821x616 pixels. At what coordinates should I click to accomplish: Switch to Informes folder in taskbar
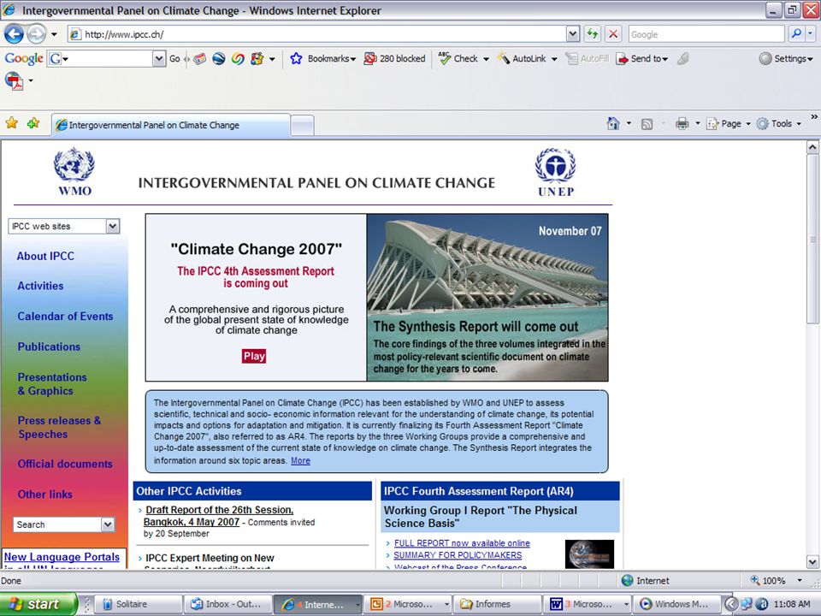[496, 605]
